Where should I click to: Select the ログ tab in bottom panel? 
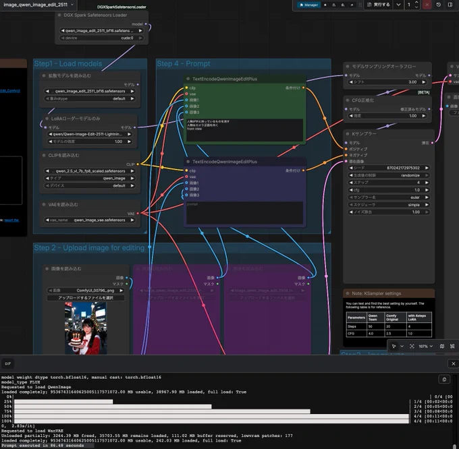coord(7,363)
